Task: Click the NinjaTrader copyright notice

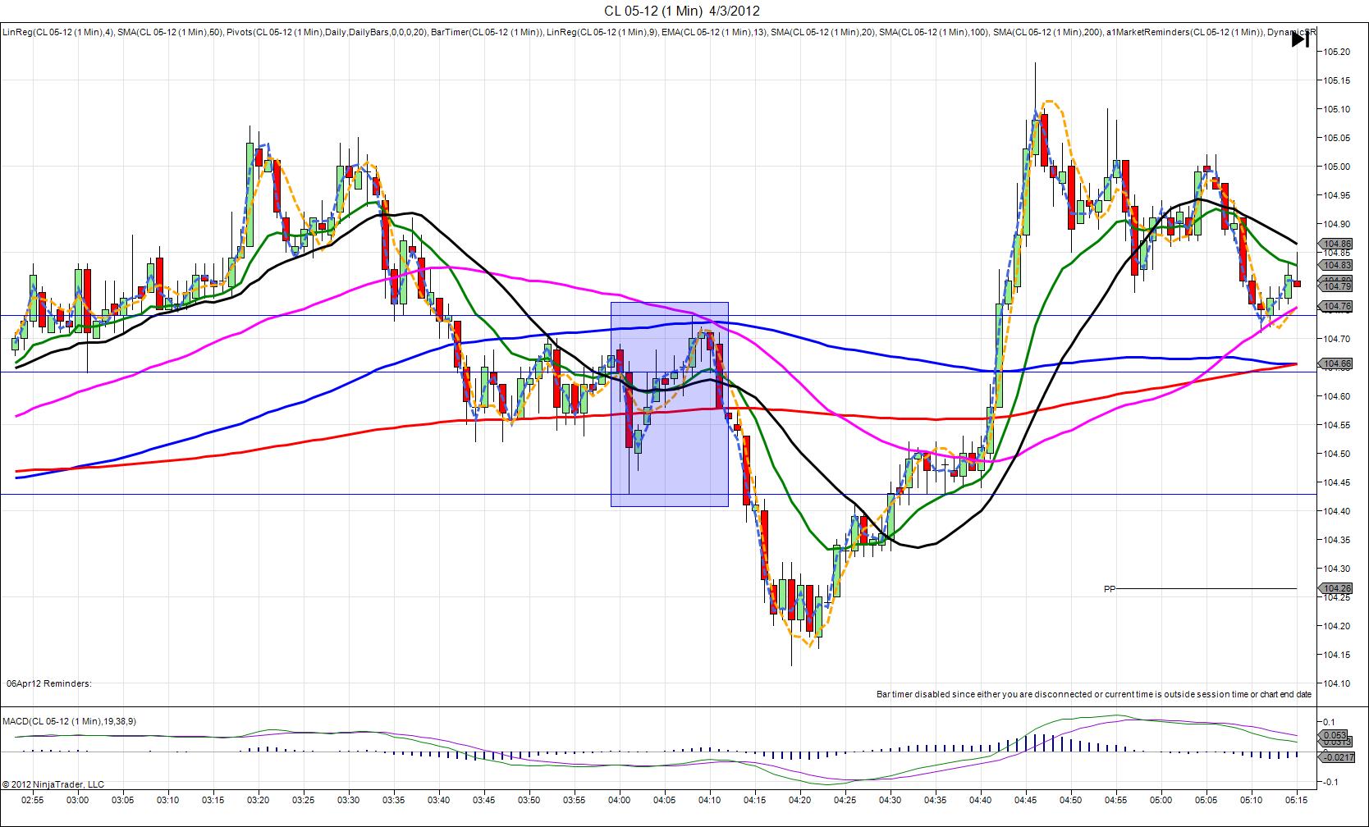Action: point(53,784)
